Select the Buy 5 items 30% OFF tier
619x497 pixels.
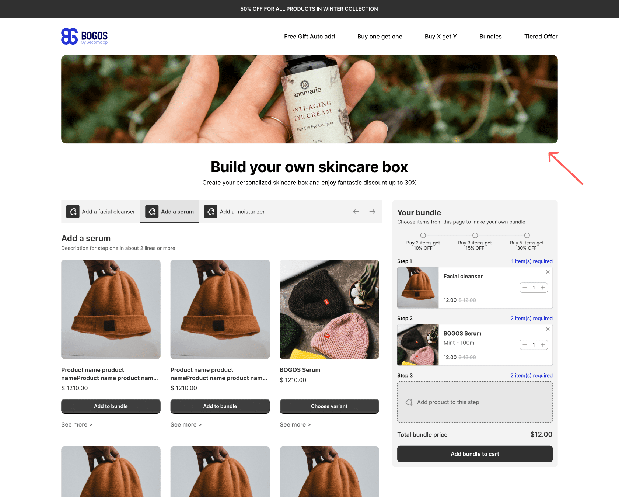click(x=527, y=236)
